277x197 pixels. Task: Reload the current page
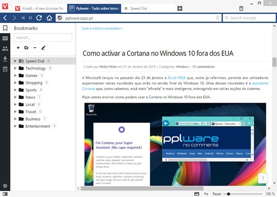pos(39,18)
